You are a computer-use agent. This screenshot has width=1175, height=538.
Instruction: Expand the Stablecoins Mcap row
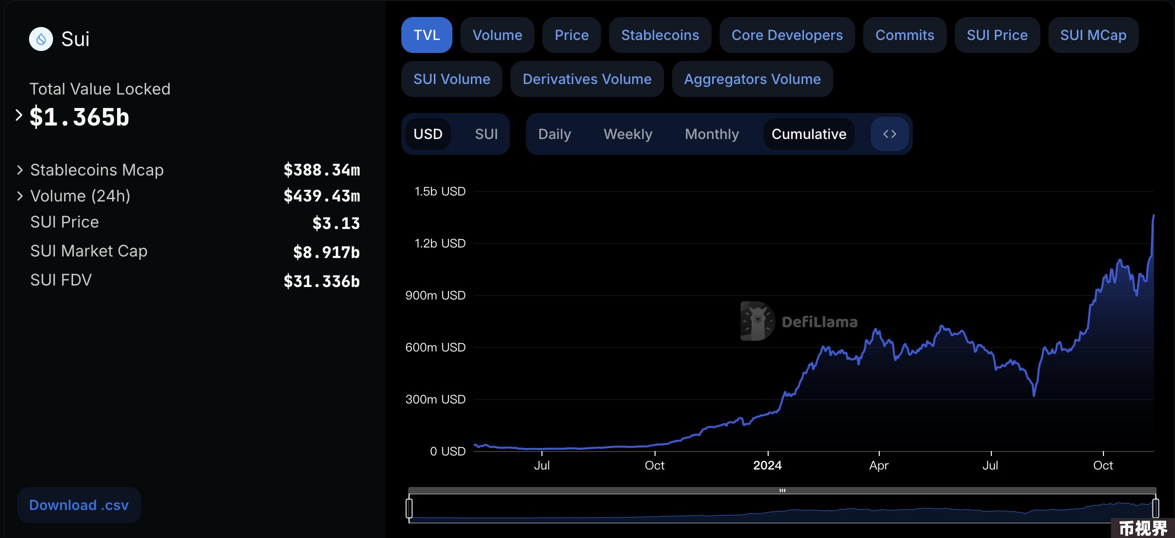point(20,170)
